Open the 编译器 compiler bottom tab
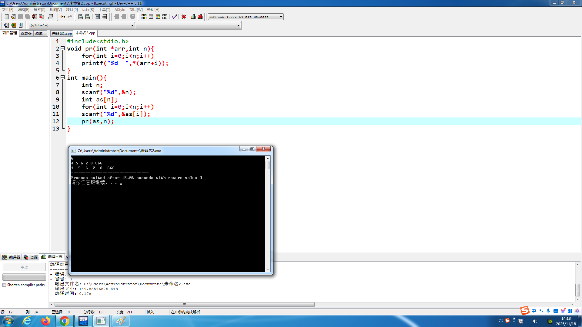The width and height of the screenshot is (582, 327). pos(11,257)
